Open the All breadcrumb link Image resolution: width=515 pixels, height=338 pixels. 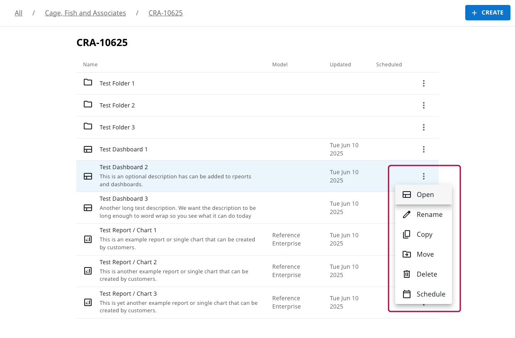pos(18,13)
